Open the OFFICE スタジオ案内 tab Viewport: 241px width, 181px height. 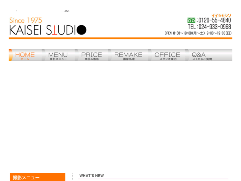click(x=167, y=55)
